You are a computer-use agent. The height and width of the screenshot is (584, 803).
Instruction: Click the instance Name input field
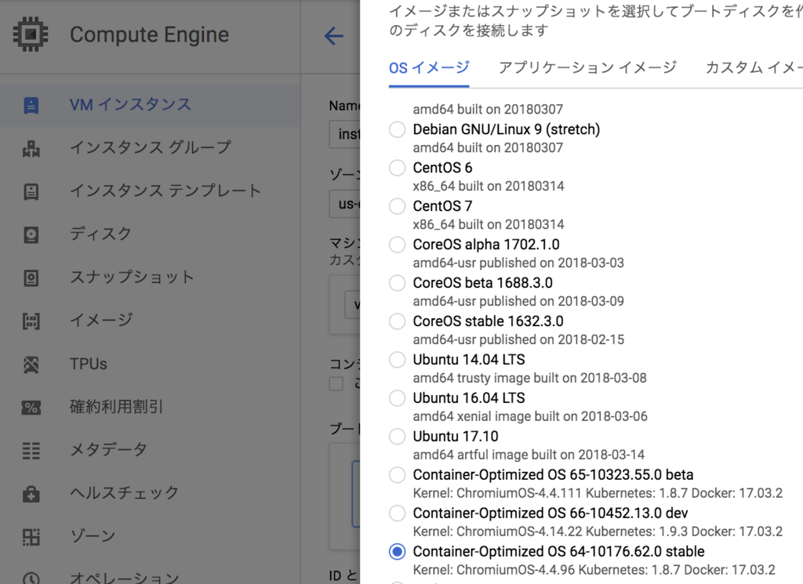[345, 135]
